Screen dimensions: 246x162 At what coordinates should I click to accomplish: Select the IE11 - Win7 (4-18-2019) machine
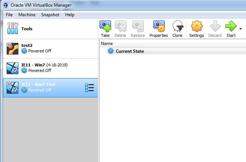pyautogui.click(x=50, y=68)
